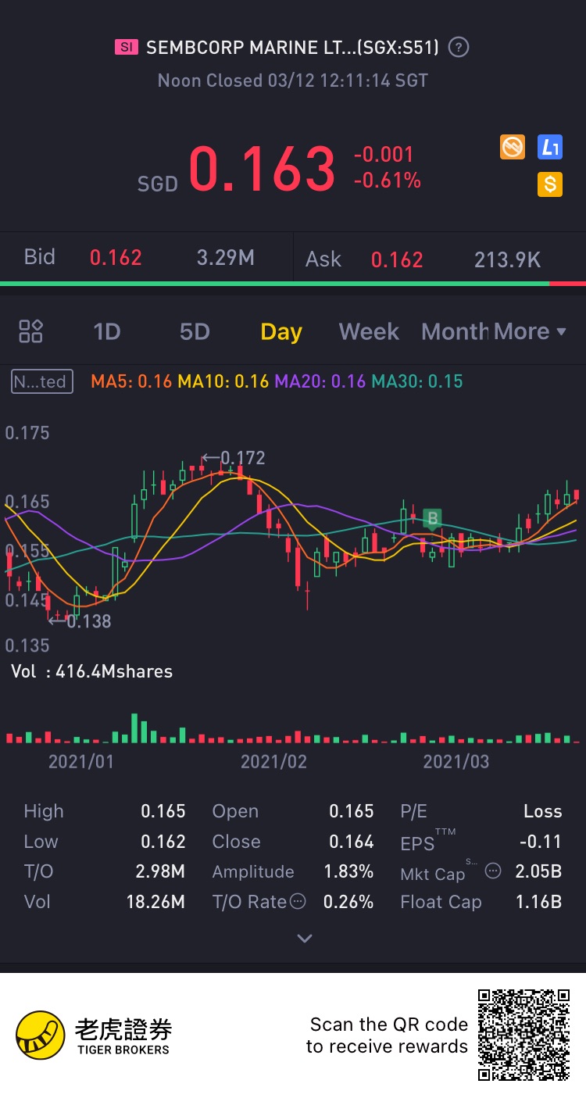Tap the EPS value -0.11
The image size is (586, 1098).
(540, 841)
